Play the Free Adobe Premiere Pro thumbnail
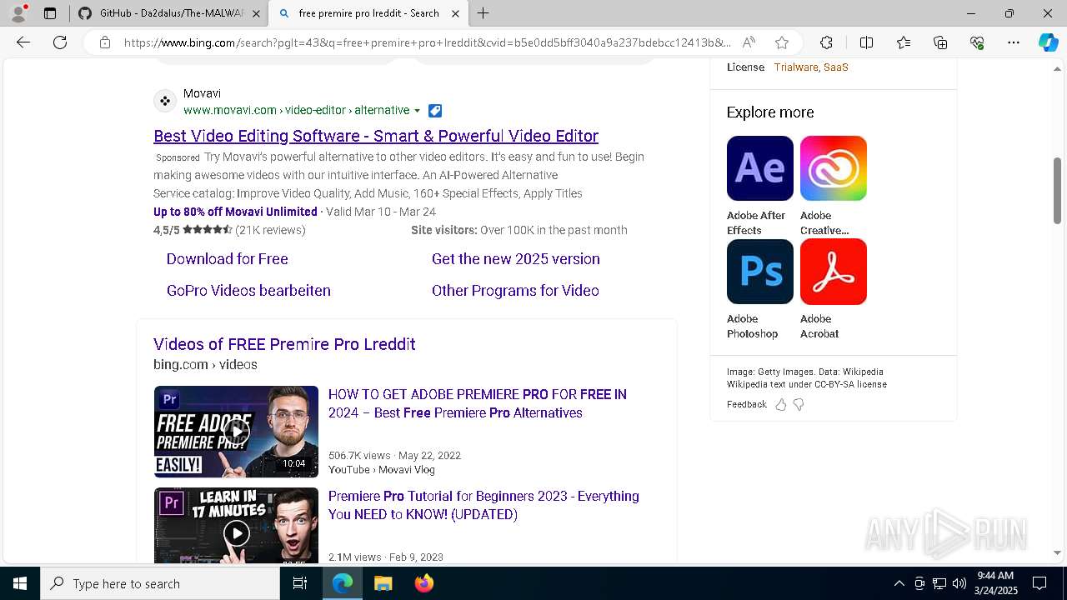The image size is (1067, 600). coord(236,432)
